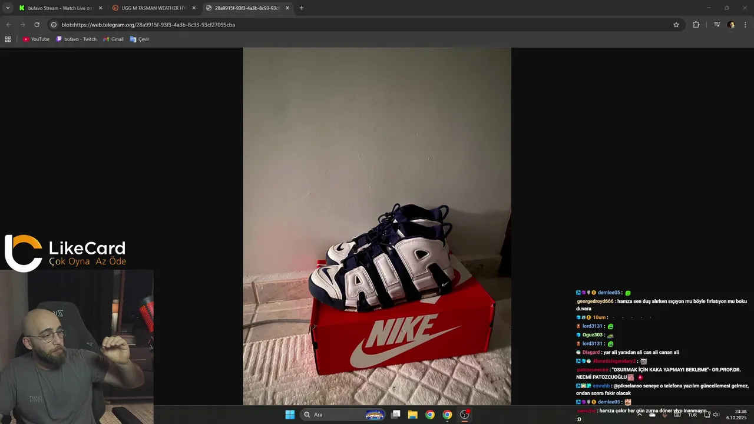Open the tab search dropdown arrow
This screenshot has width=754, height=424.
tap(8, 8)
